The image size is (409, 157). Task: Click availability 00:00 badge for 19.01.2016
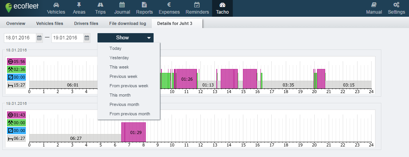coord(16,131)
